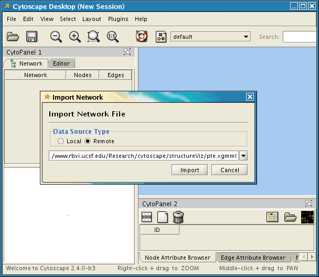Screen dimensions: 319x277
Task: Select the Remote data source radio button
Action: tap(88, 141)
